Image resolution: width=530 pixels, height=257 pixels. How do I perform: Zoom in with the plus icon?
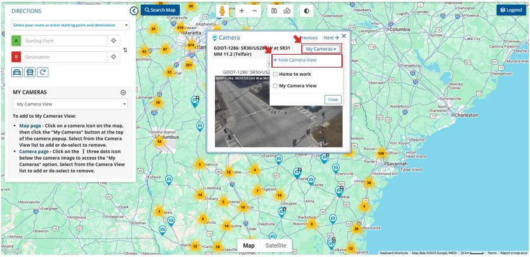pos(242,11)
